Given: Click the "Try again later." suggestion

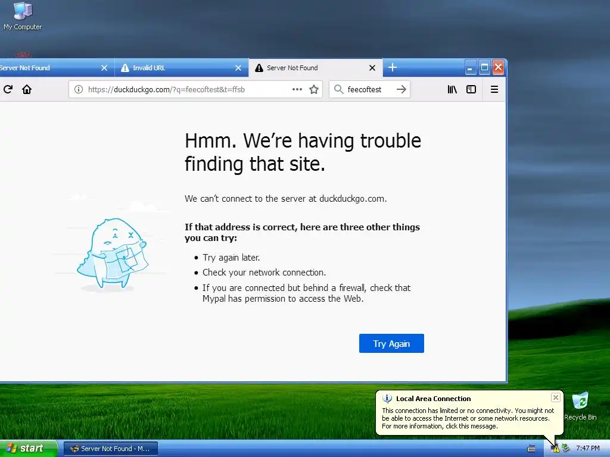Looking at the screenshot, I should (231, 258).
